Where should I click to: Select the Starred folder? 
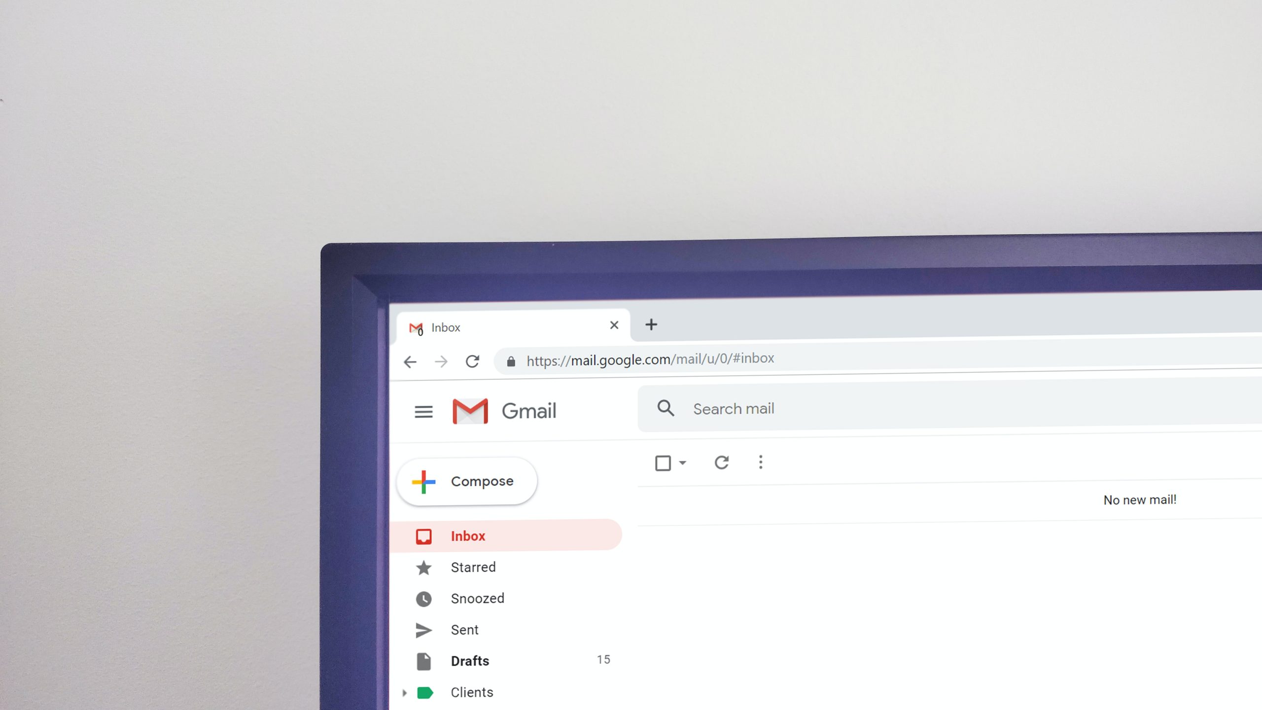pos(472,567)
